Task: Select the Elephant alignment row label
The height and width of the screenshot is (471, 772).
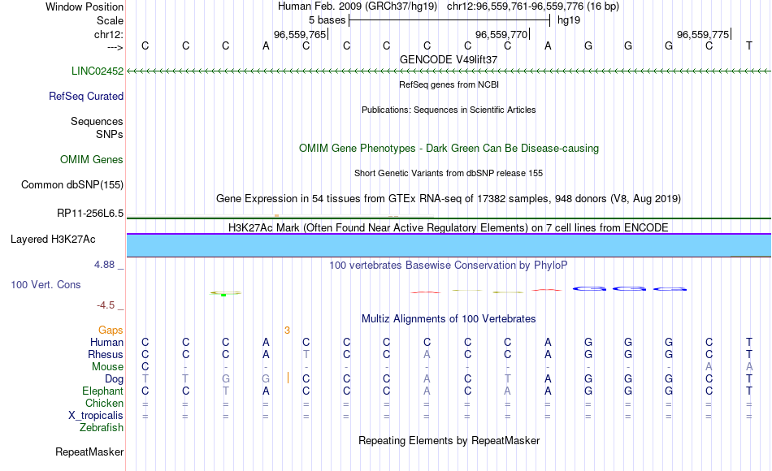Action: coord(103,391)
